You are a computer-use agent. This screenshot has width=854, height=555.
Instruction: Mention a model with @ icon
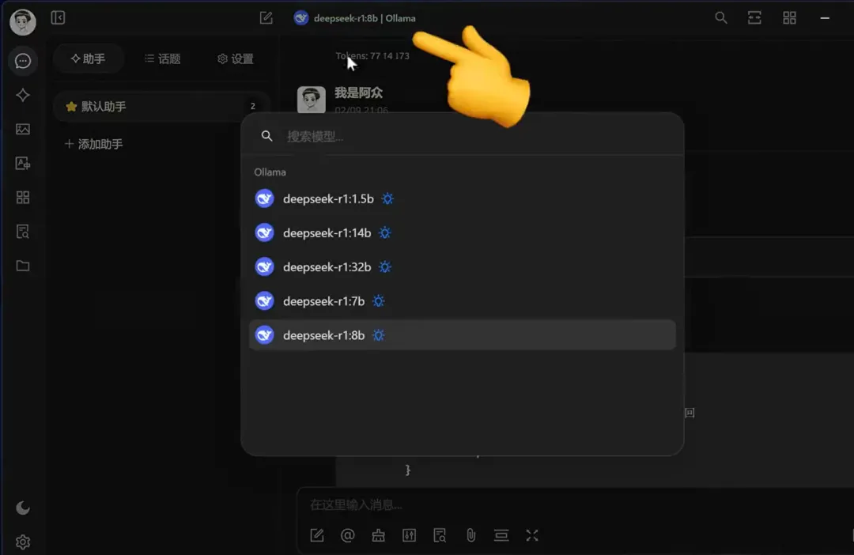click(x=347, y=535)
